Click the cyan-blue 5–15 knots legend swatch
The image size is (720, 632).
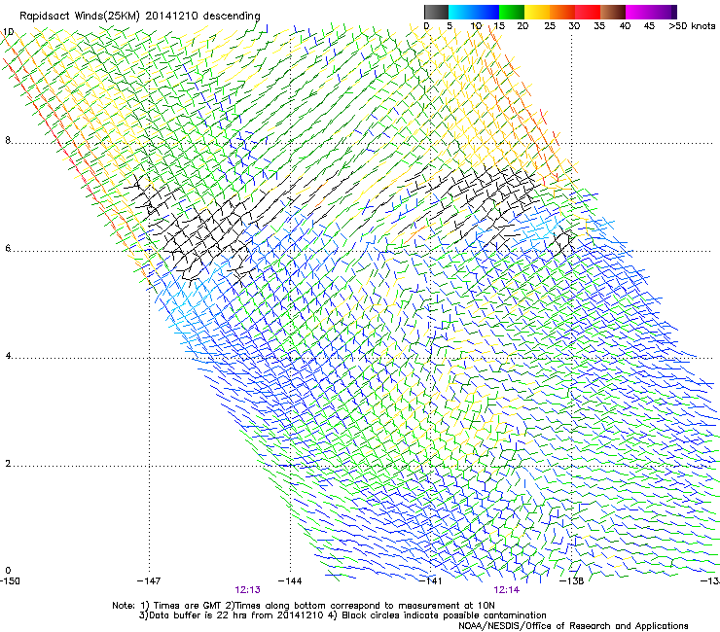pos(474,12)
